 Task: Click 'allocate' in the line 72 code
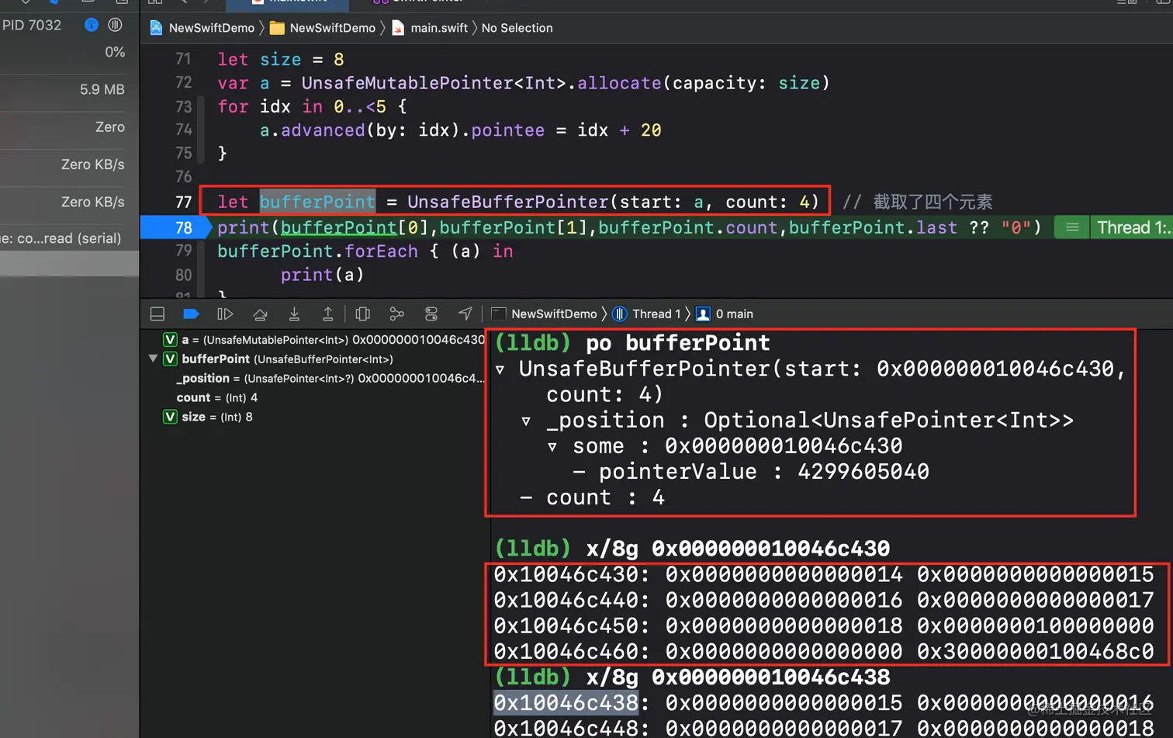pyautogui.click(x=619, y=83)
